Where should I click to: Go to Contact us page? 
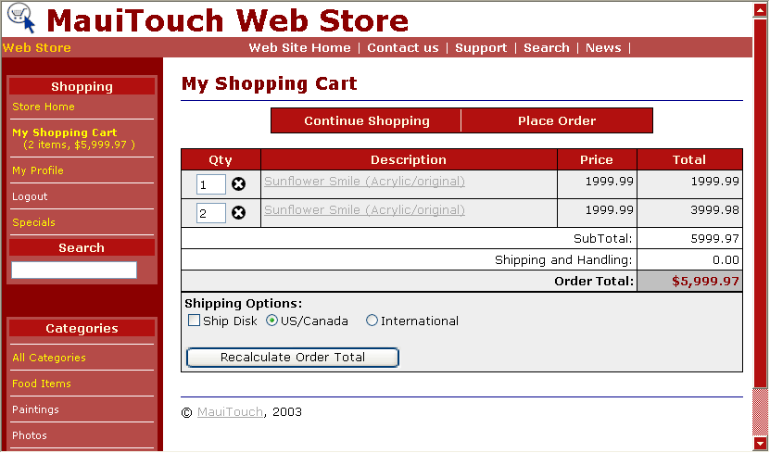[x=403, y=48]
